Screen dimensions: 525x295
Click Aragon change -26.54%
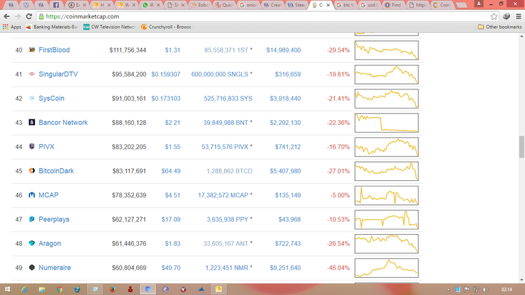[x=338, y=244]
